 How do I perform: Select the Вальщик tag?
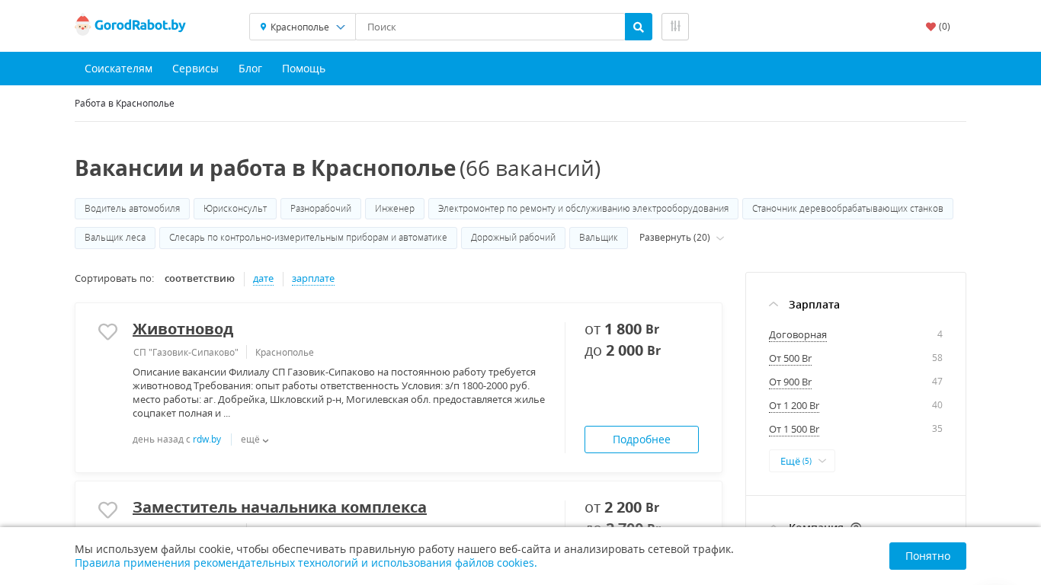pyautogui.click(x=598, y=238)
